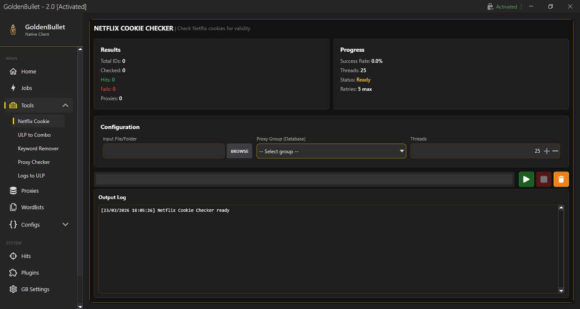Click the GoldenBullet bullet logo icon
Image resolution: width=580 pixels, height=309 pixels.
click(14, 29)
